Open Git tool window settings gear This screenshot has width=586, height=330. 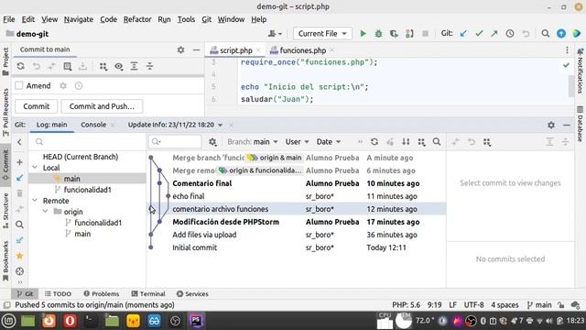pos(551,125)
